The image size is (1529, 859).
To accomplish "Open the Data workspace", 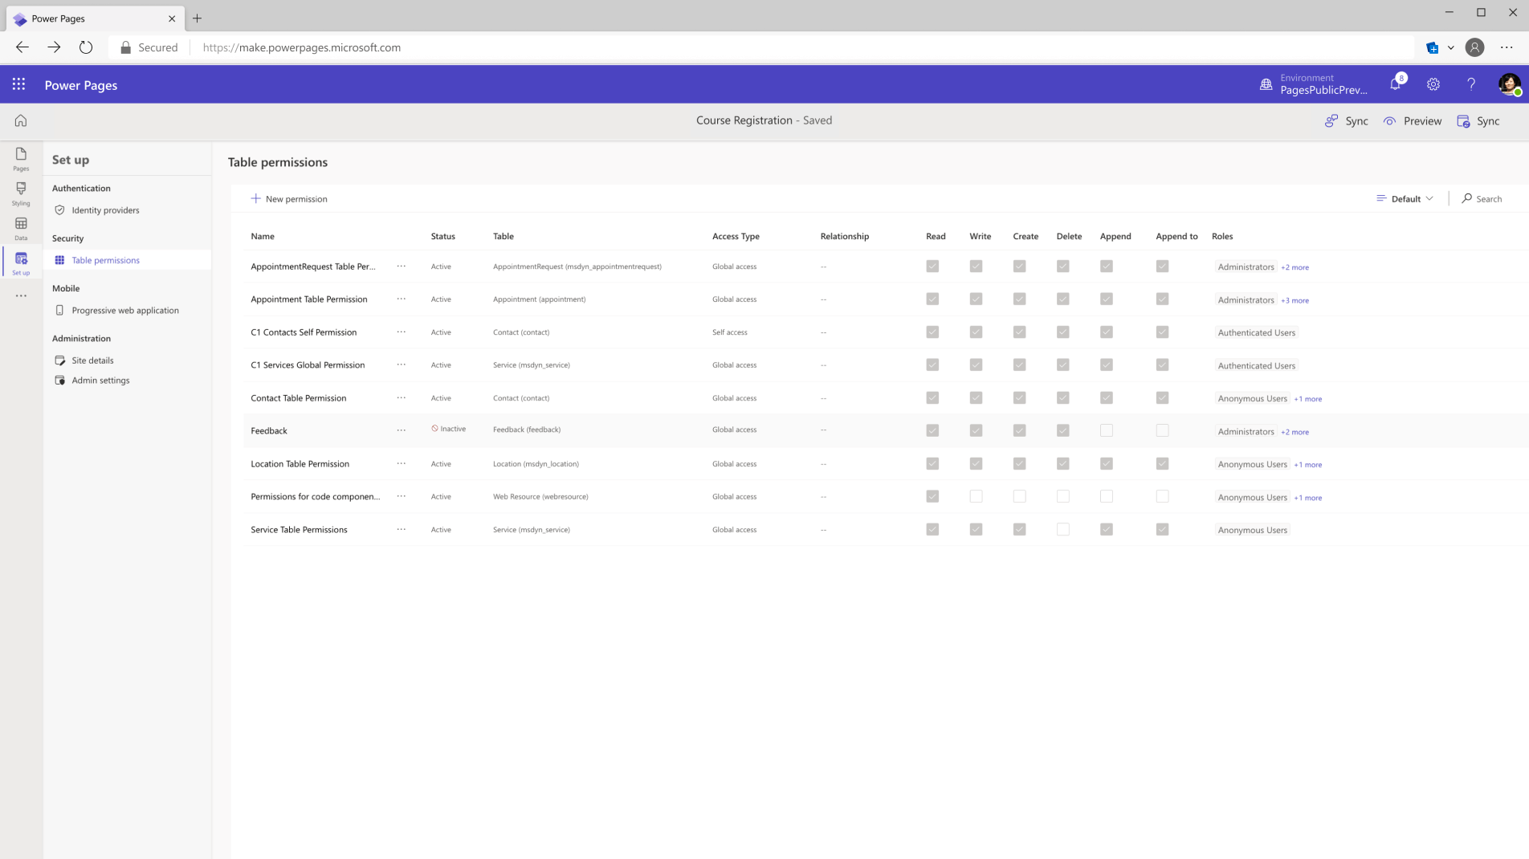I will (x=21, y=228).
